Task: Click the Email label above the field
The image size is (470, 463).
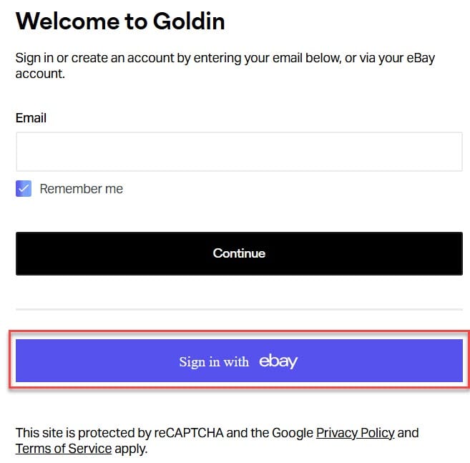Action: [x=31, y=118]
